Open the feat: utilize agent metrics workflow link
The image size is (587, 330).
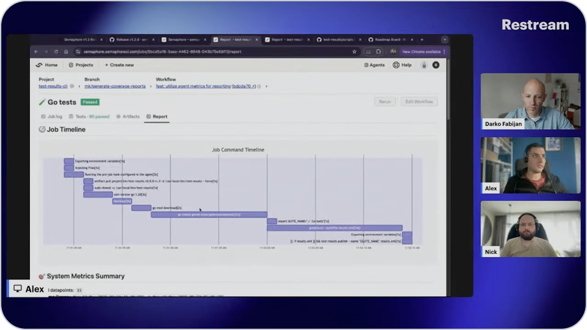click(193, 86)
